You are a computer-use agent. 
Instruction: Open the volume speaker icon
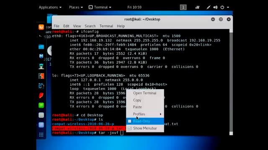tap(215, 7)
